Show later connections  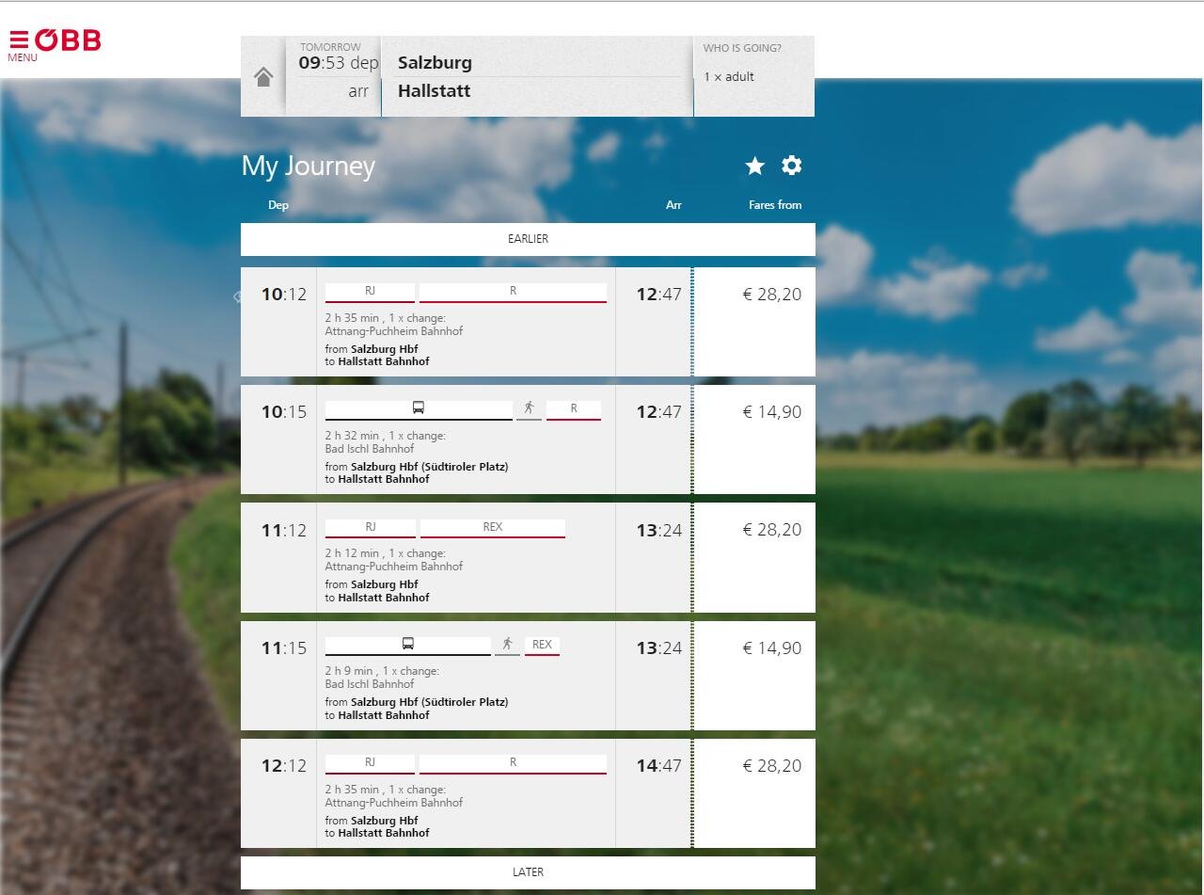(528, 872)
